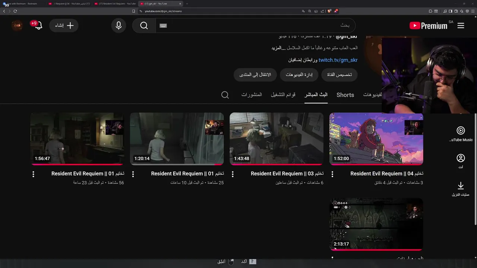Open the أنت (You) sidebar entry
477x268 pixels.
(x=461, y=161)
